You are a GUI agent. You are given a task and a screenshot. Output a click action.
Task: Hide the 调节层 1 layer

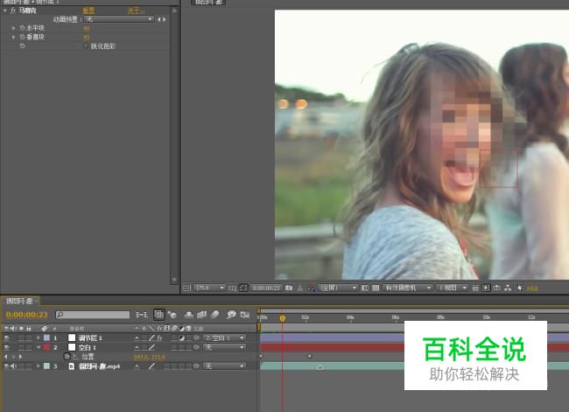7,337
